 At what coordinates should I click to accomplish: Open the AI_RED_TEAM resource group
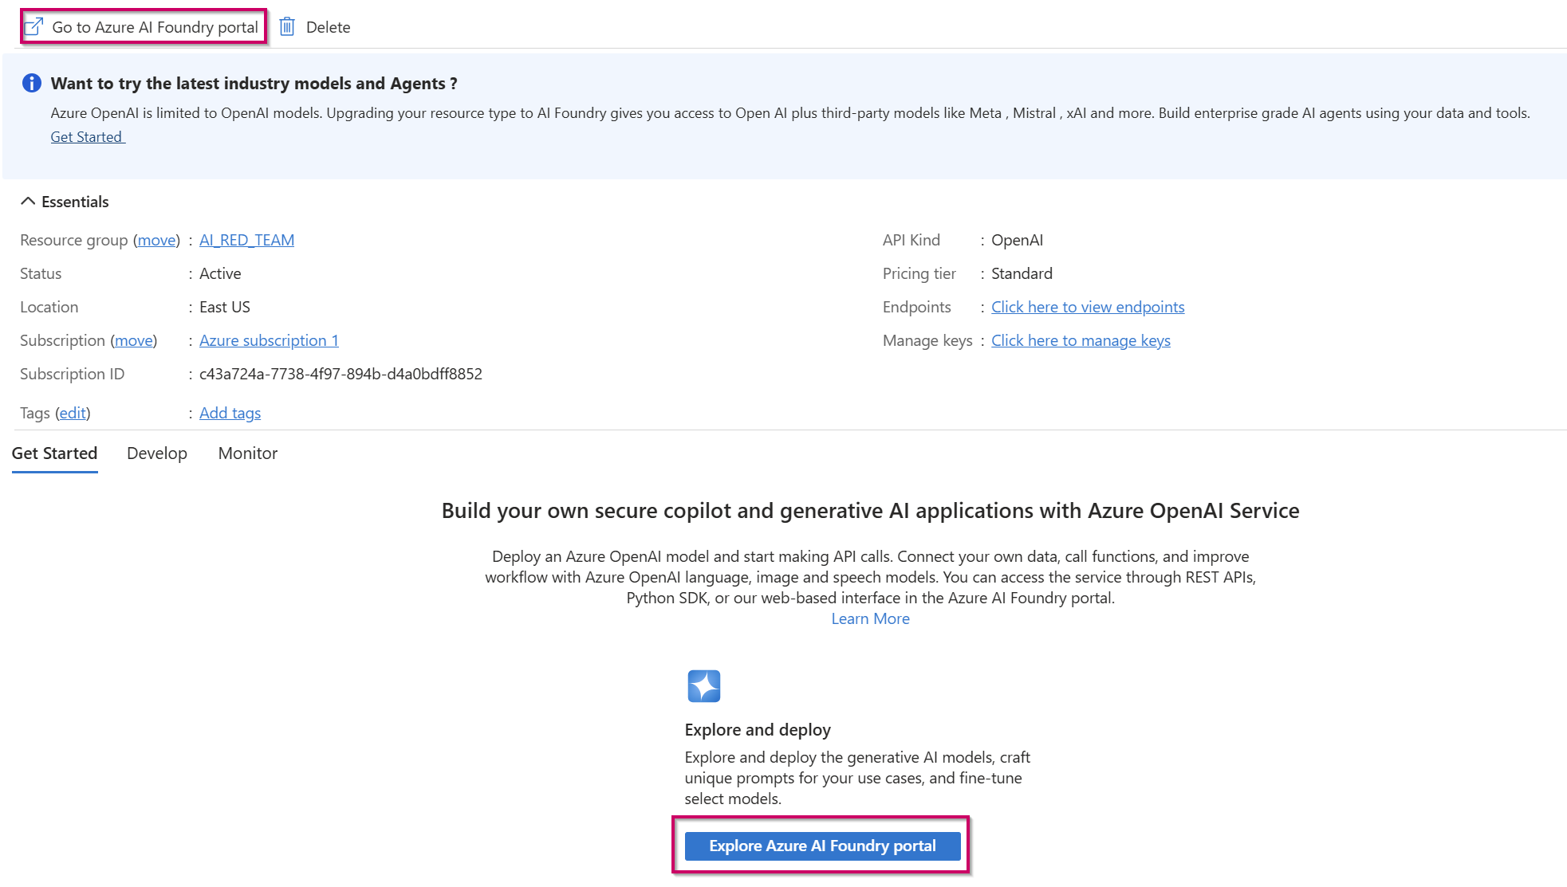coord(246,240)
